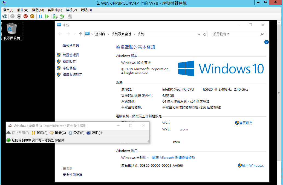Click the green Revert arrow icon
Image resolution: width=283 pixels, height=185 pixels.
(62, 16)
